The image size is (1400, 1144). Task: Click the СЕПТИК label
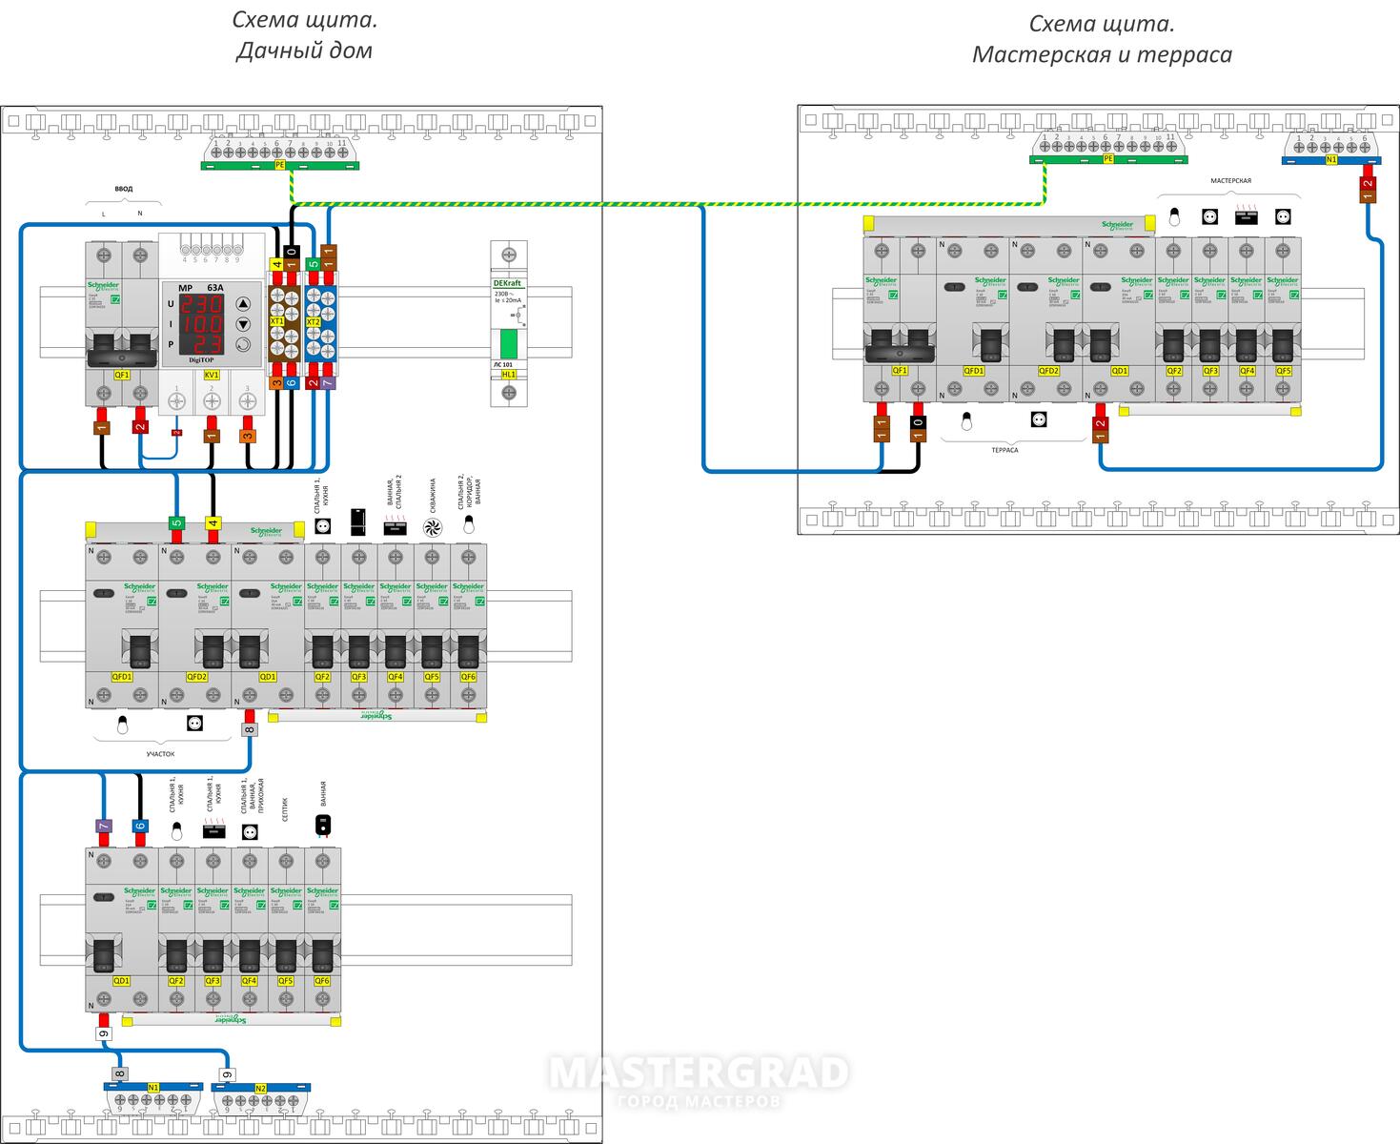click(285, 810)
